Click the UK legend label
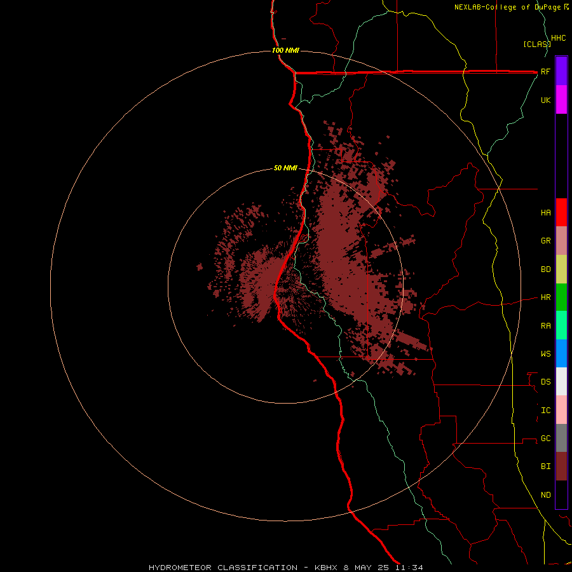 coord(546,100)
